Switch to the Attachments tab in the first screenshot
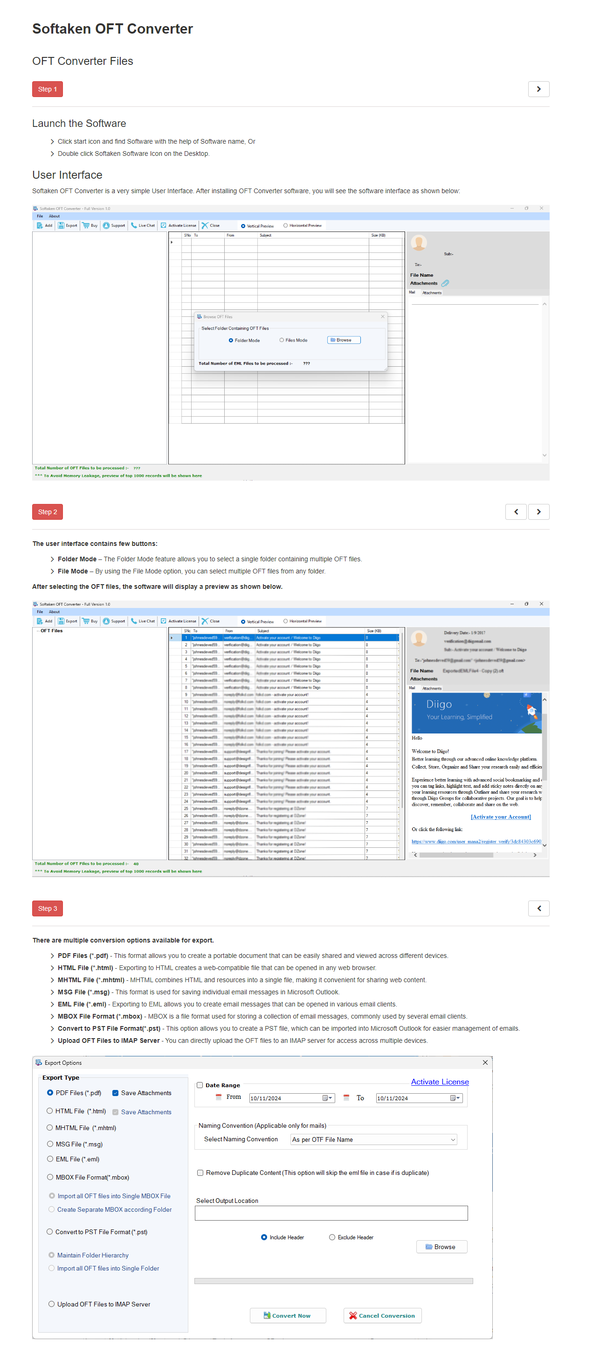The height and width of the screenshot is (1355, 593). pyautogui.click(x=432, y=293)
